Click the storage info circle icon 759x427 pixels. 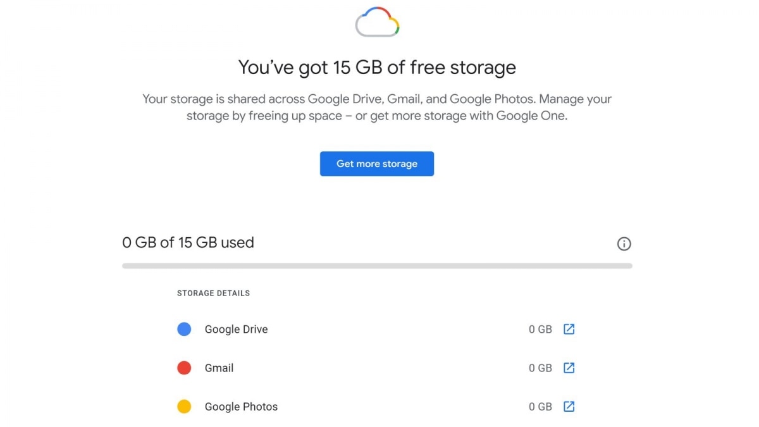(624, 244)
